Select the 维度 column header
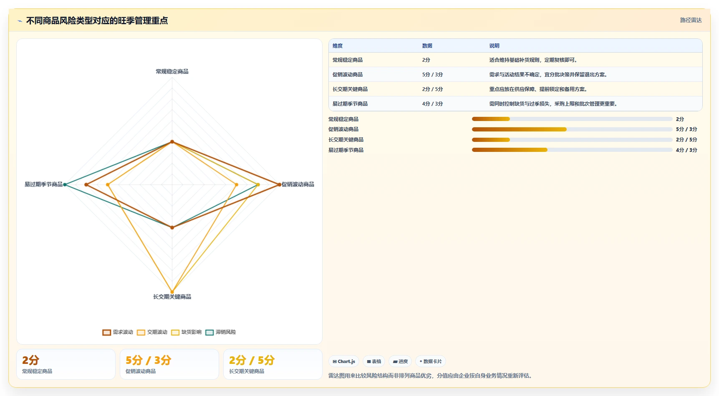 pyautogui.click(x=338, y=46)
